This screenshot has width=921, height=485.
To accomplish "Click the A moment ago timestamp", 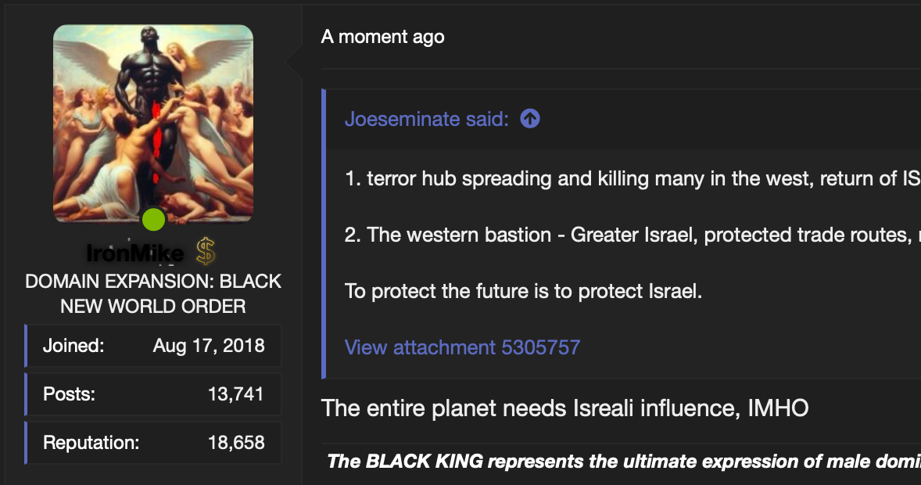I will (x=382, y=37).
